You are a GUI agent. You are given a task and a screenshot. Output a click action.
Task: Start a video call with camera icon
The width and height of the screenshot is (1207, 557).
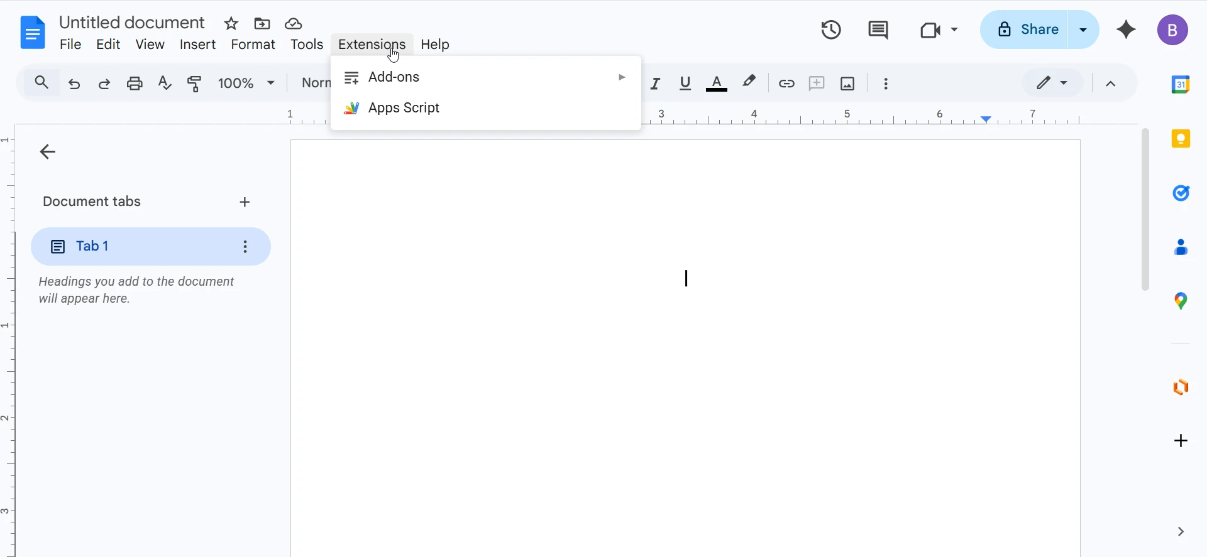coord(930,30)
